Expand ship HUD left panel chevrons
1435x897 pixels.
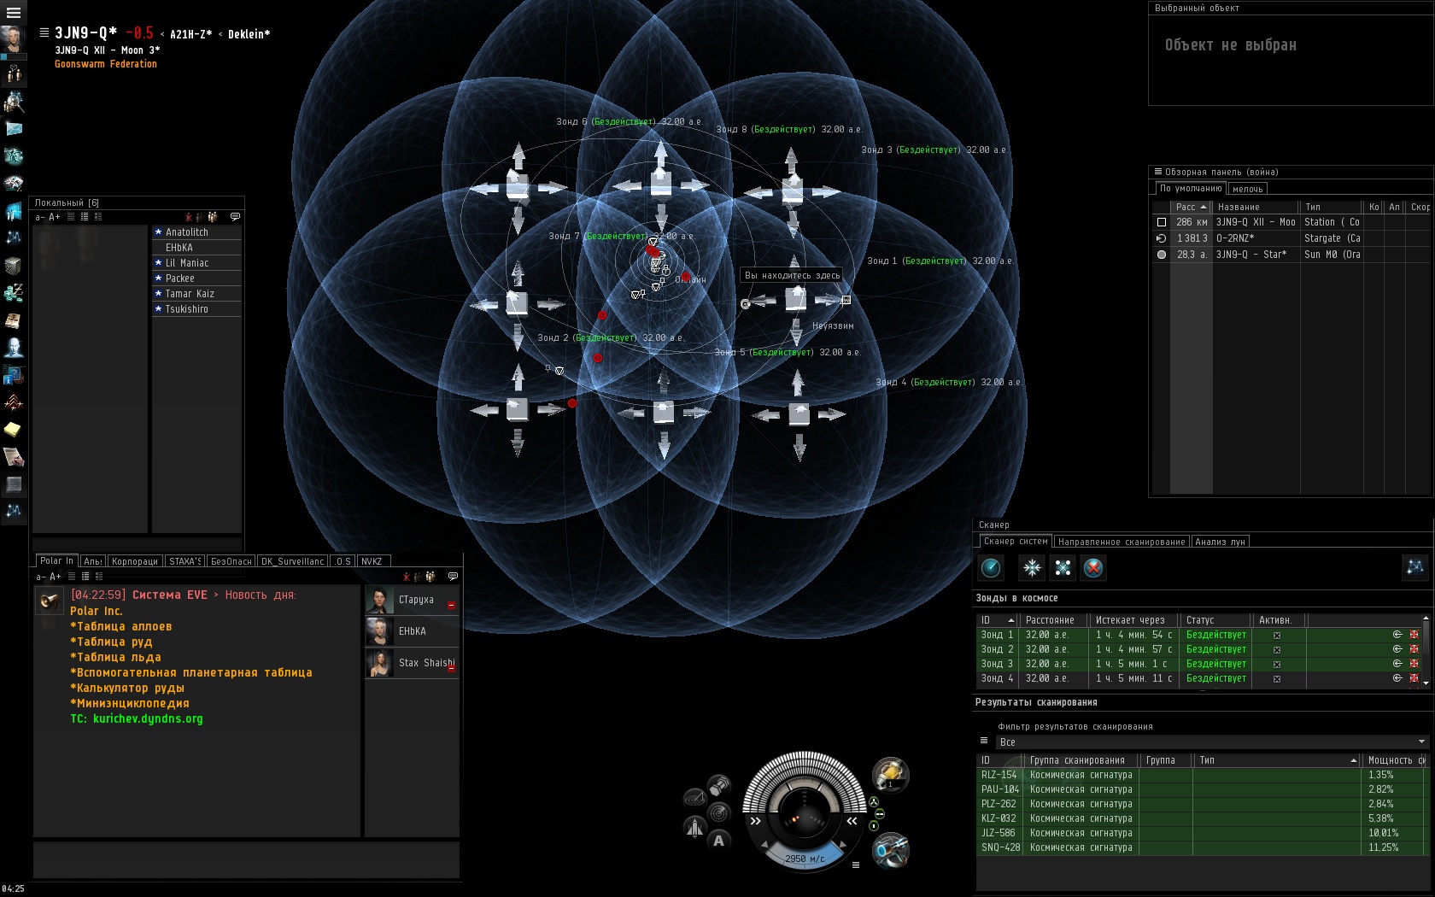point(755,821)
